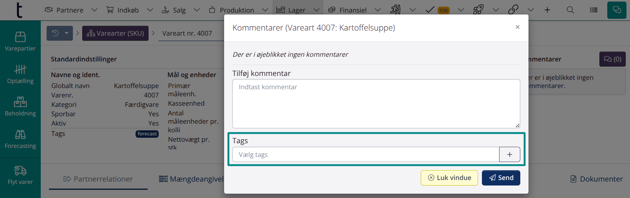The width and height of the screenshot is (630, 198).
Task: Switch to the Partnerrelationer tab
Action: (98, 179)
